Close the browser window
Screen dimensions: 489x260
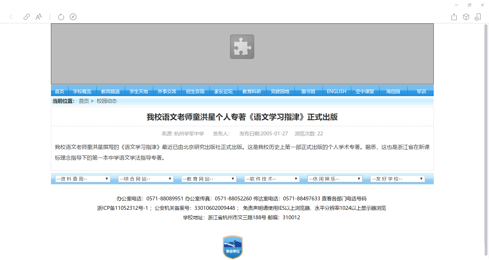click(x=482, y=5)
